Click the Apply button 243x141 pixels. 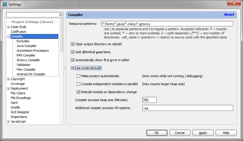click(x=203, y=133)
